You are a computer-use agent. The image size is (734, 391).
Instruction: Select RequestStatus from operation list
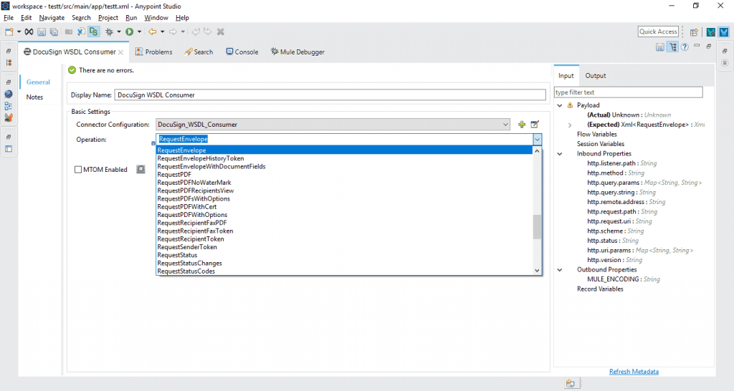(x=344, y=256)
